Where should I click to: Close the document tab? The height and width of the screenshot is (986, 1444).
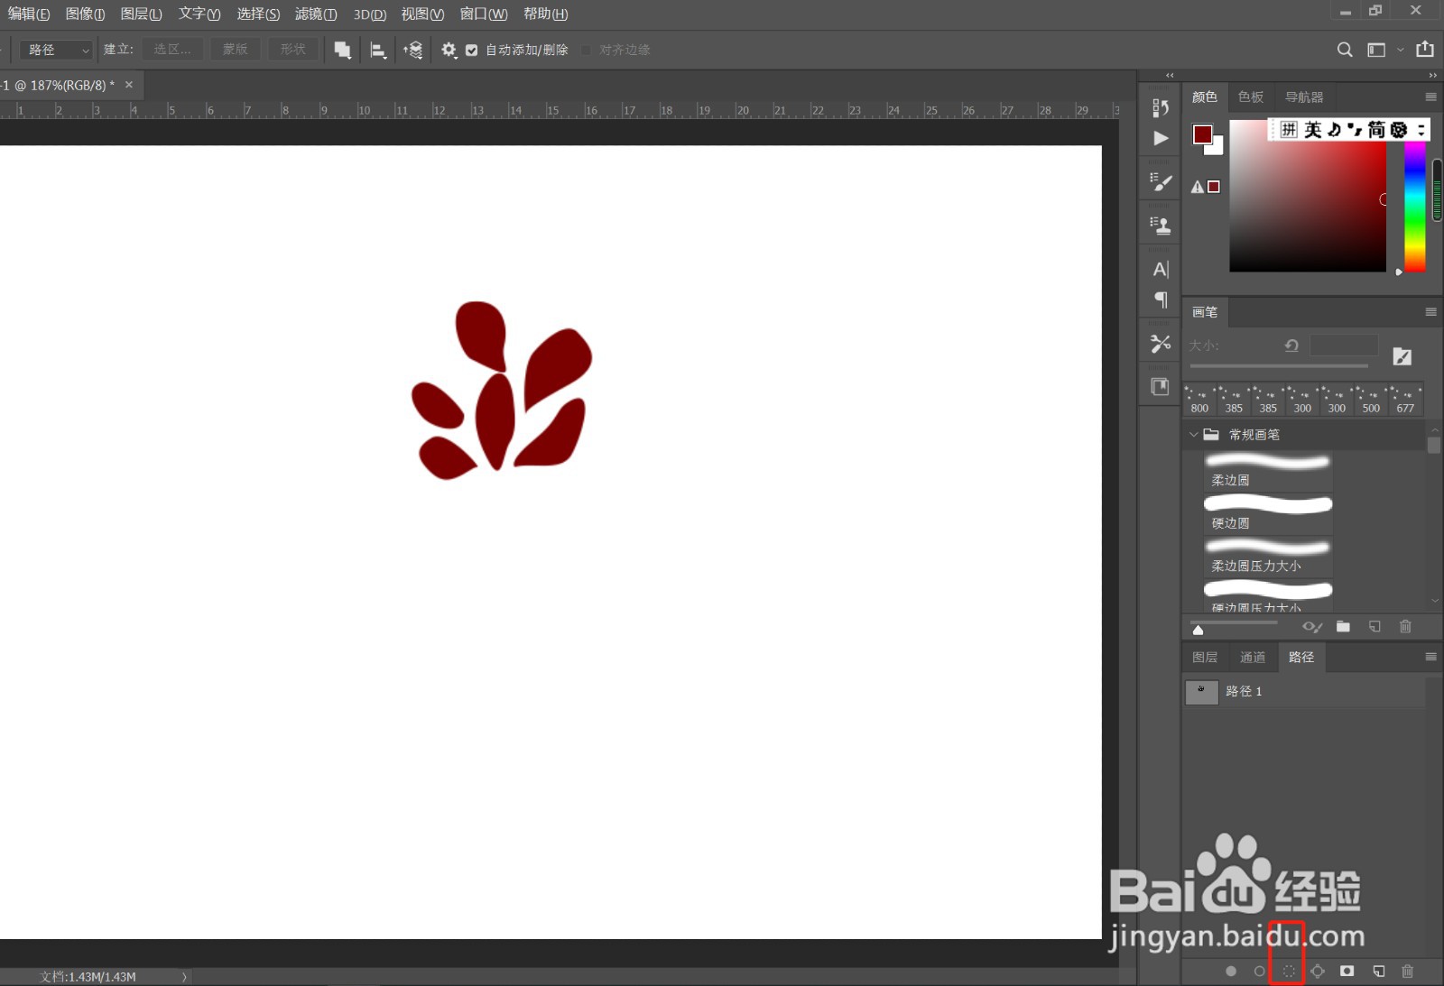[129, 85]
